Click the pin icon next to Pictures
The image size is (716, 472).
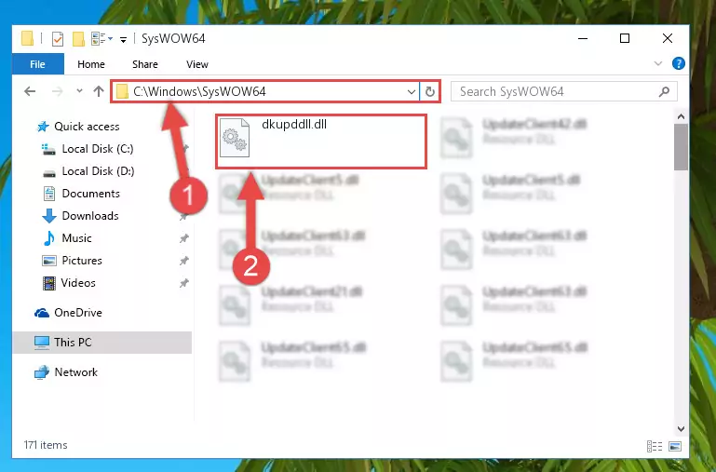coord(184,261)
